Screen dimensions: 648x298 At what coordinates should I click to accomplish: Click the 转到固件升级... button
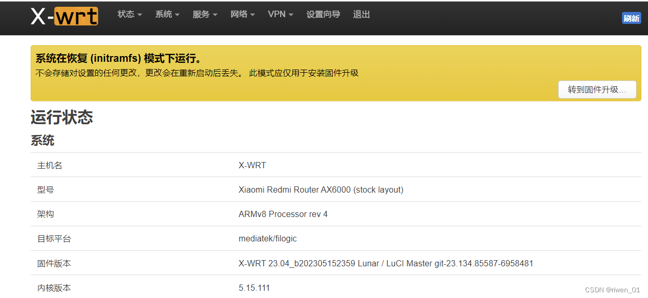597,89
